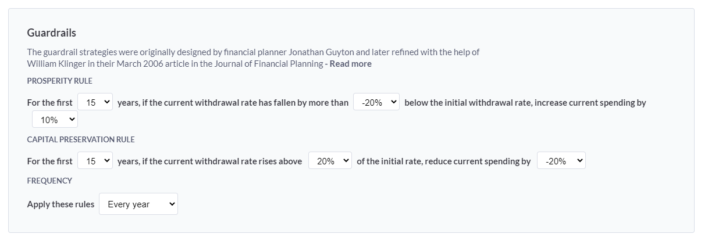Open the -20% fallen-by threshold dropdown
The image size is (708, 241).
(x=376, y=102)
